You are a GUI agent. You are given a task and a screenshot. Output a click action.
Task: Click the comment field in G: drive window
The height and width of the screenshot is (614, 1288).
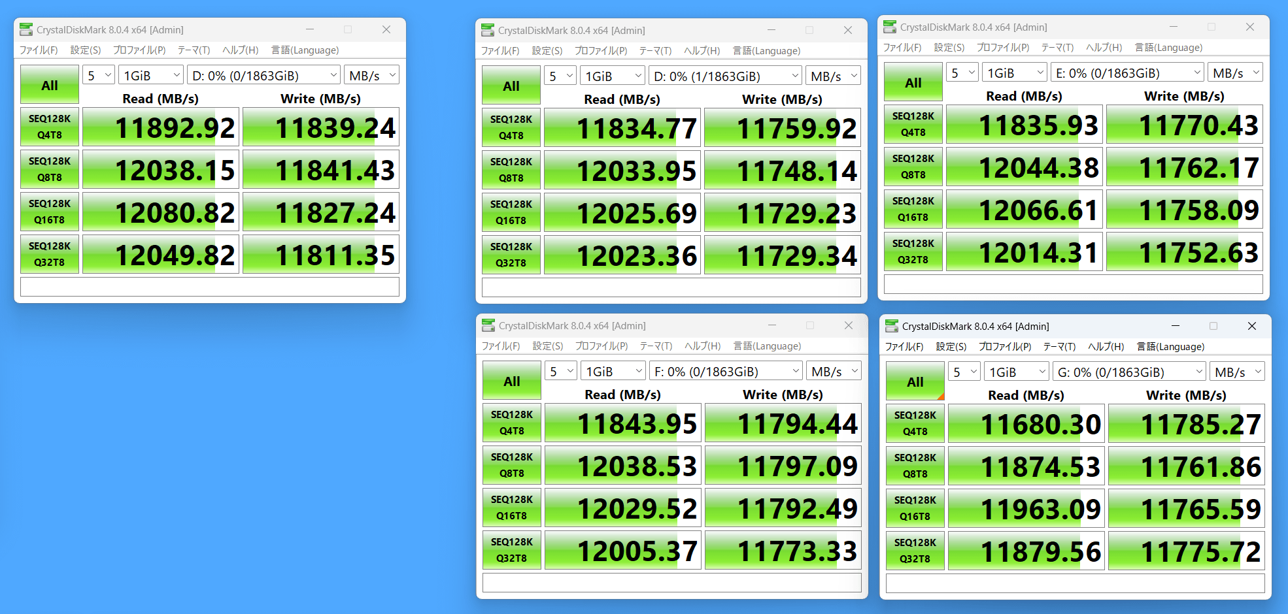pos(1075,583)
